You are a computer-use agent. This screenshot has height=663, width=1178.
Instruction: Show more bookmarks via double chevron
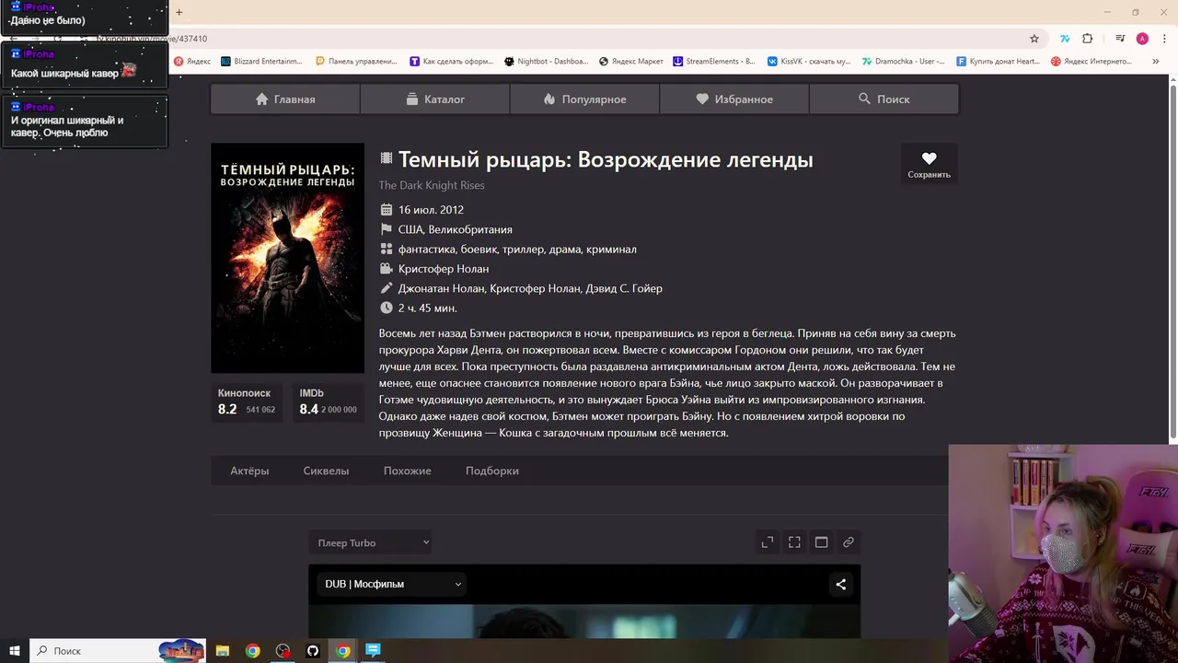click(x=1156, y=61)
